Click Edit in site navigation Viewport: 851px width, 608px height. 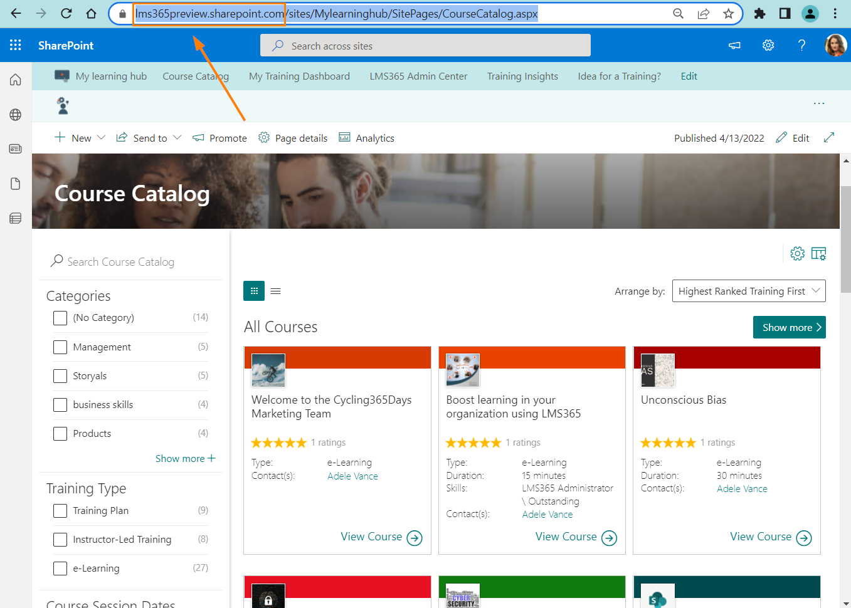pyautogui.click(x=689, y=76)
